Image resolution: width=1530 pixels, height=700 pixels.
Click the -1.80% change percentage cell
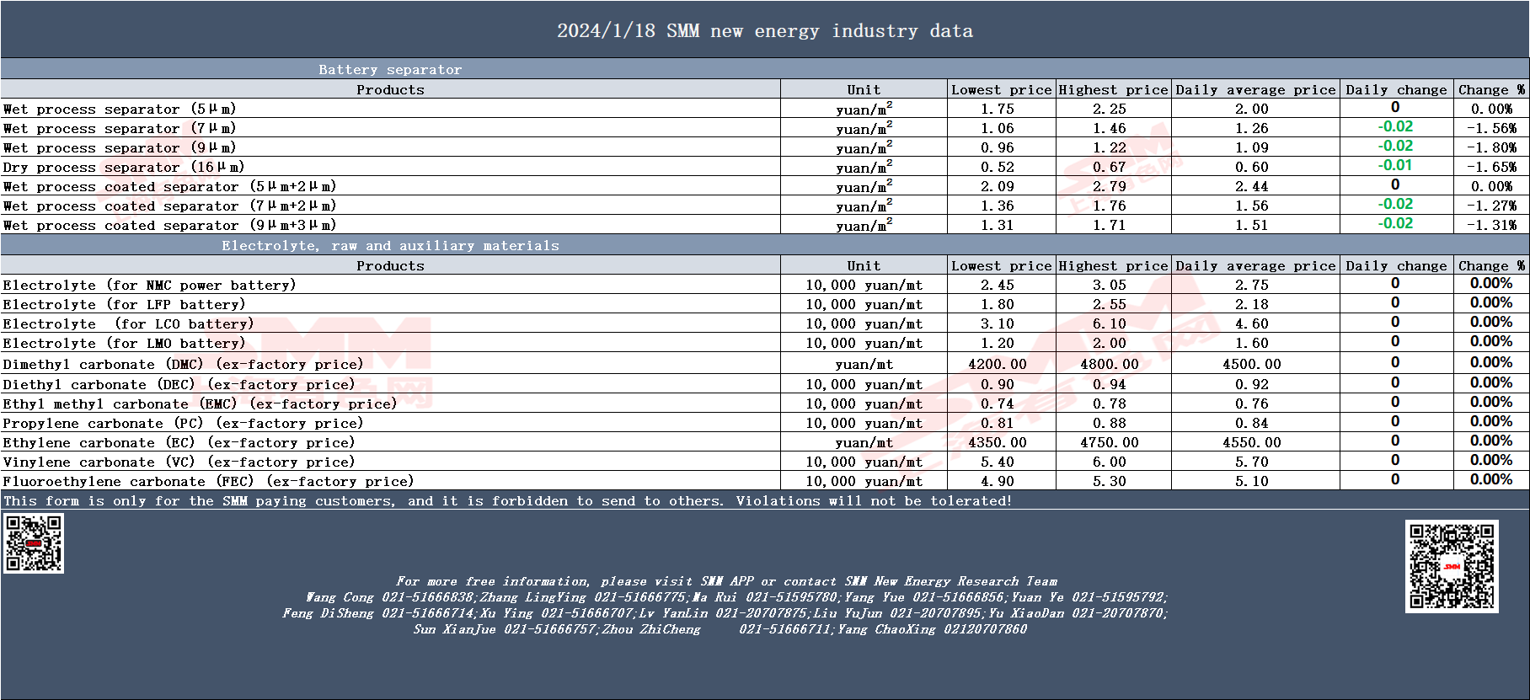1490,147
